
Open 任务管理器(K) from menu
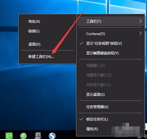point(111,107)
